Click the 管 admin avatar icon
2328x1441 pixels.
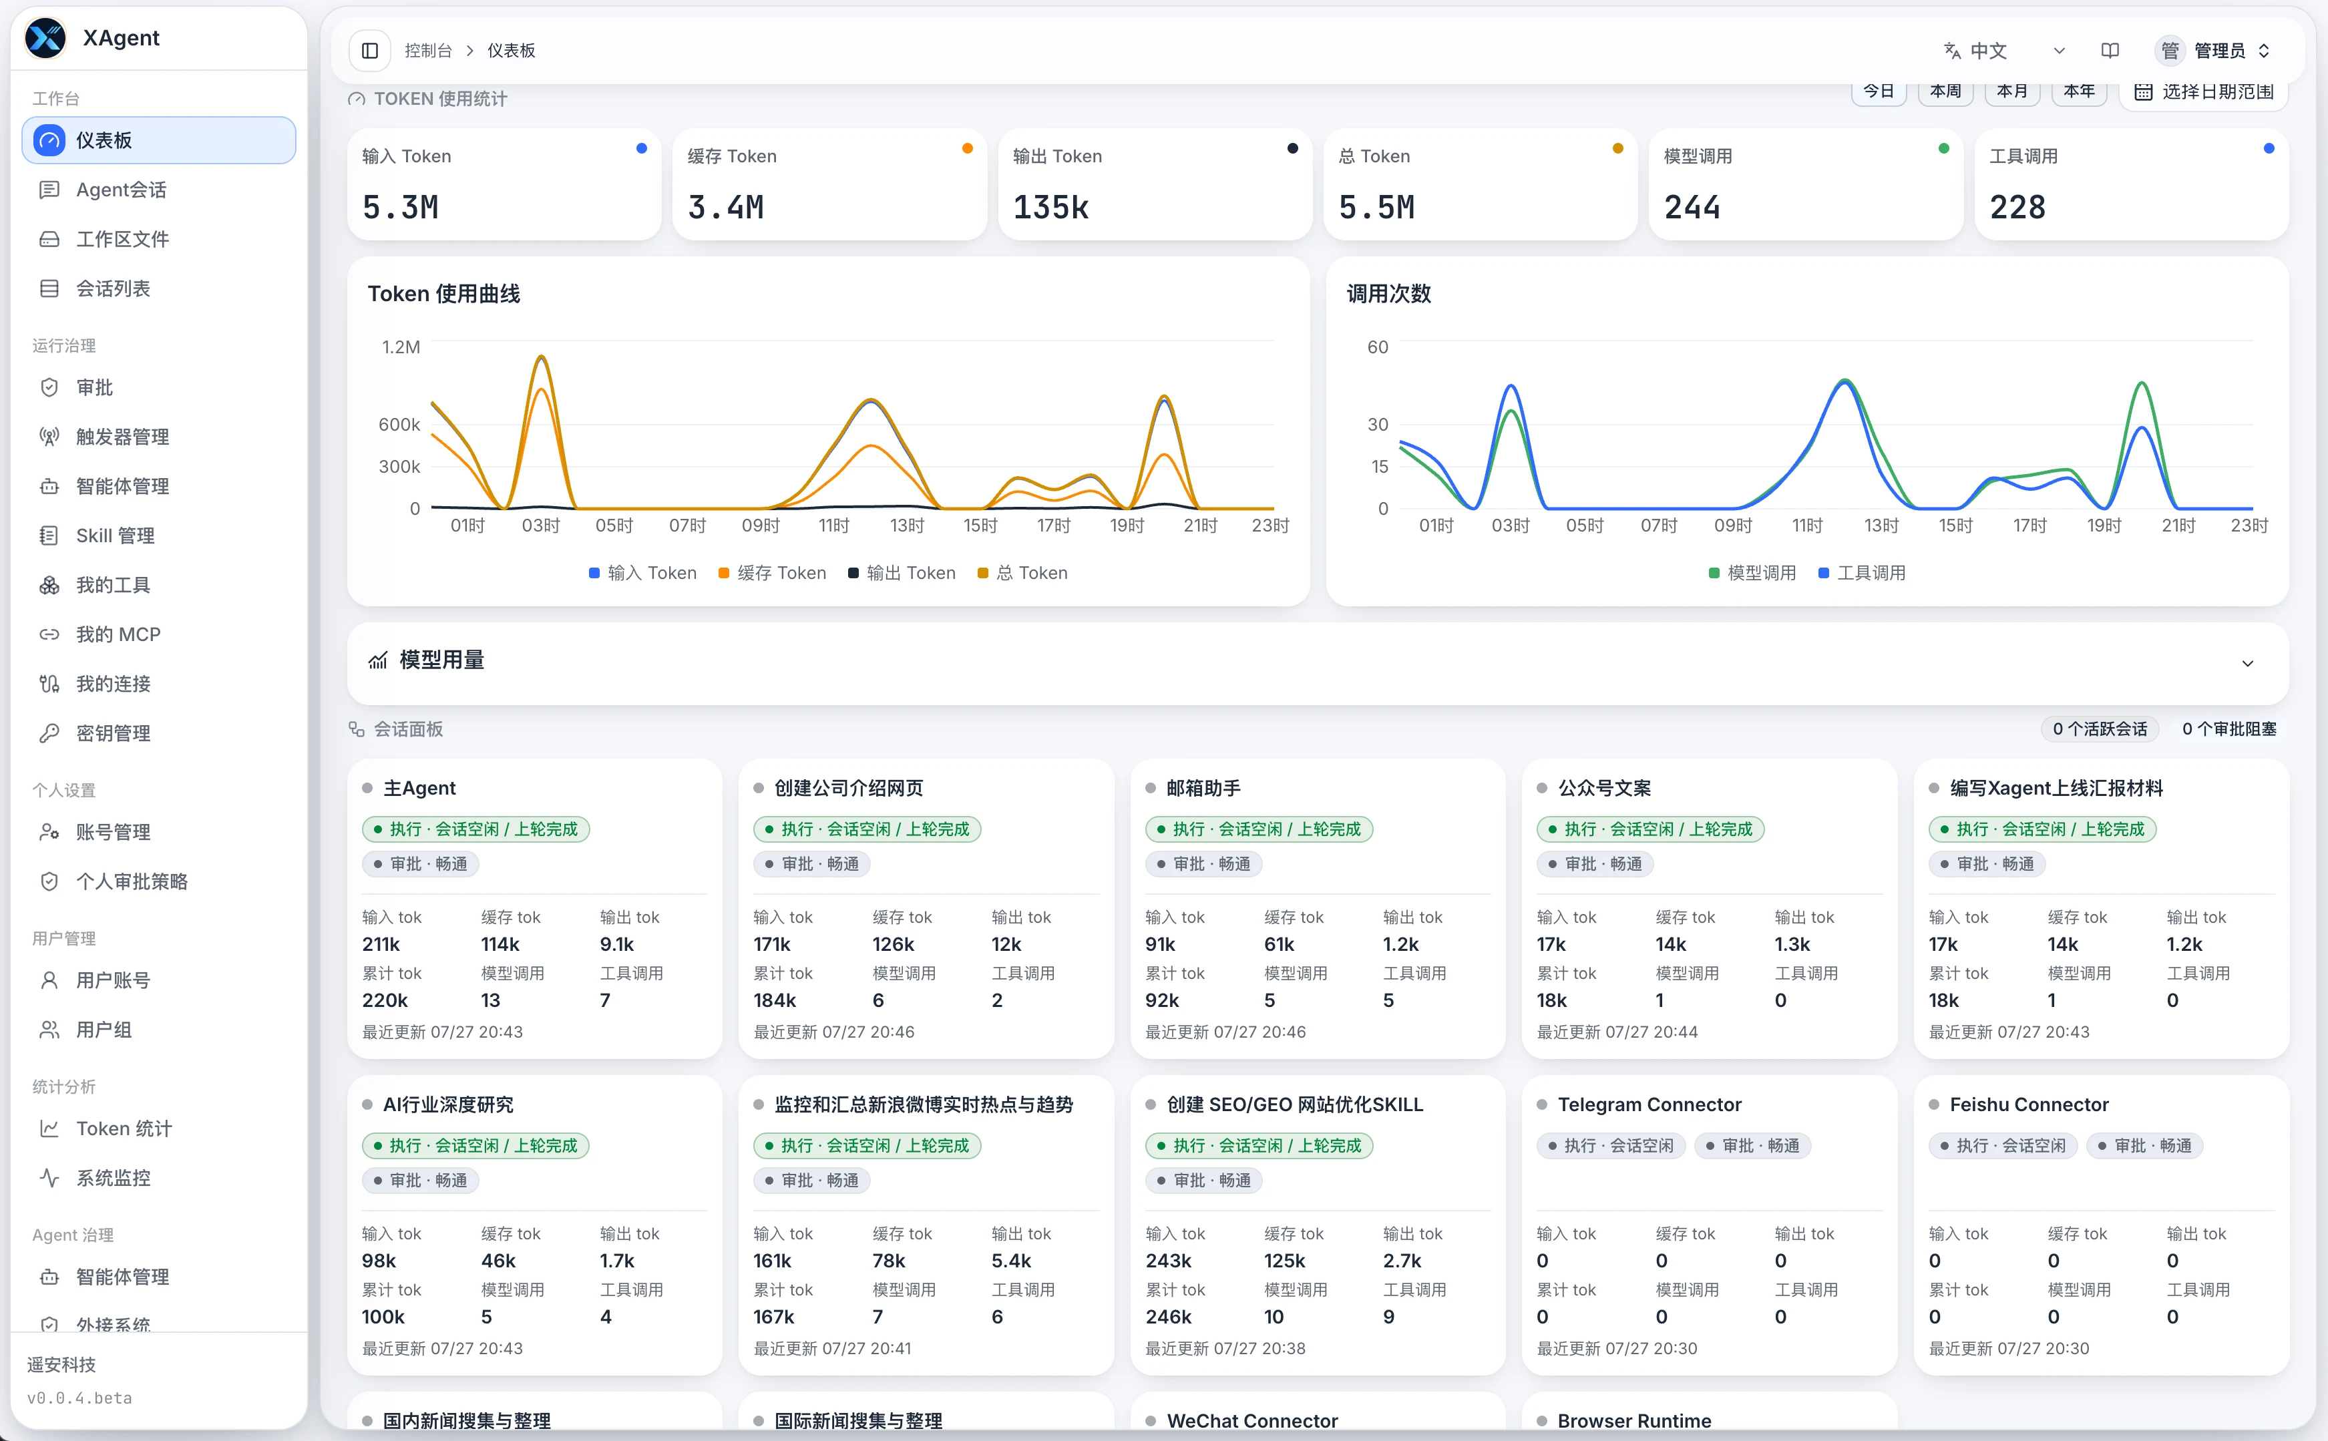point(2170,51)
